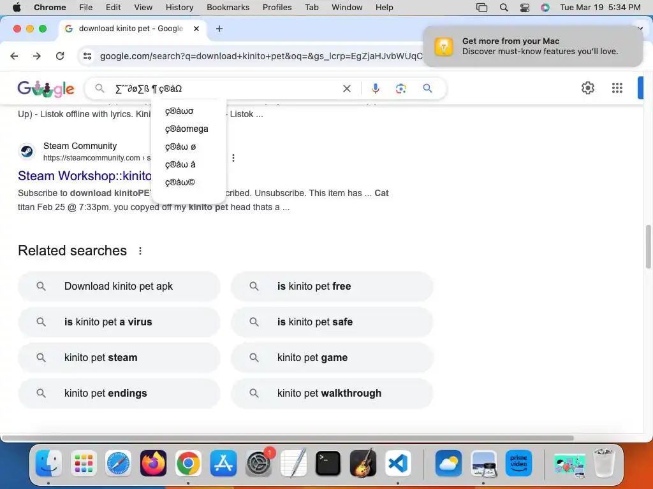This screenshot has height=489, width=653.
Task: Start voice search with microphone icon
Action: (x=375, y=89)
